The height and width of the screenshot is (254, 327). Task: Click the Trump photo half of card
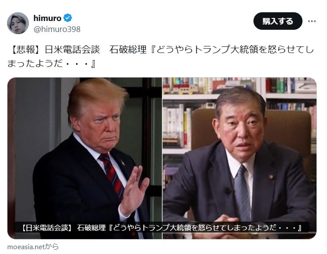click(84, 158)
